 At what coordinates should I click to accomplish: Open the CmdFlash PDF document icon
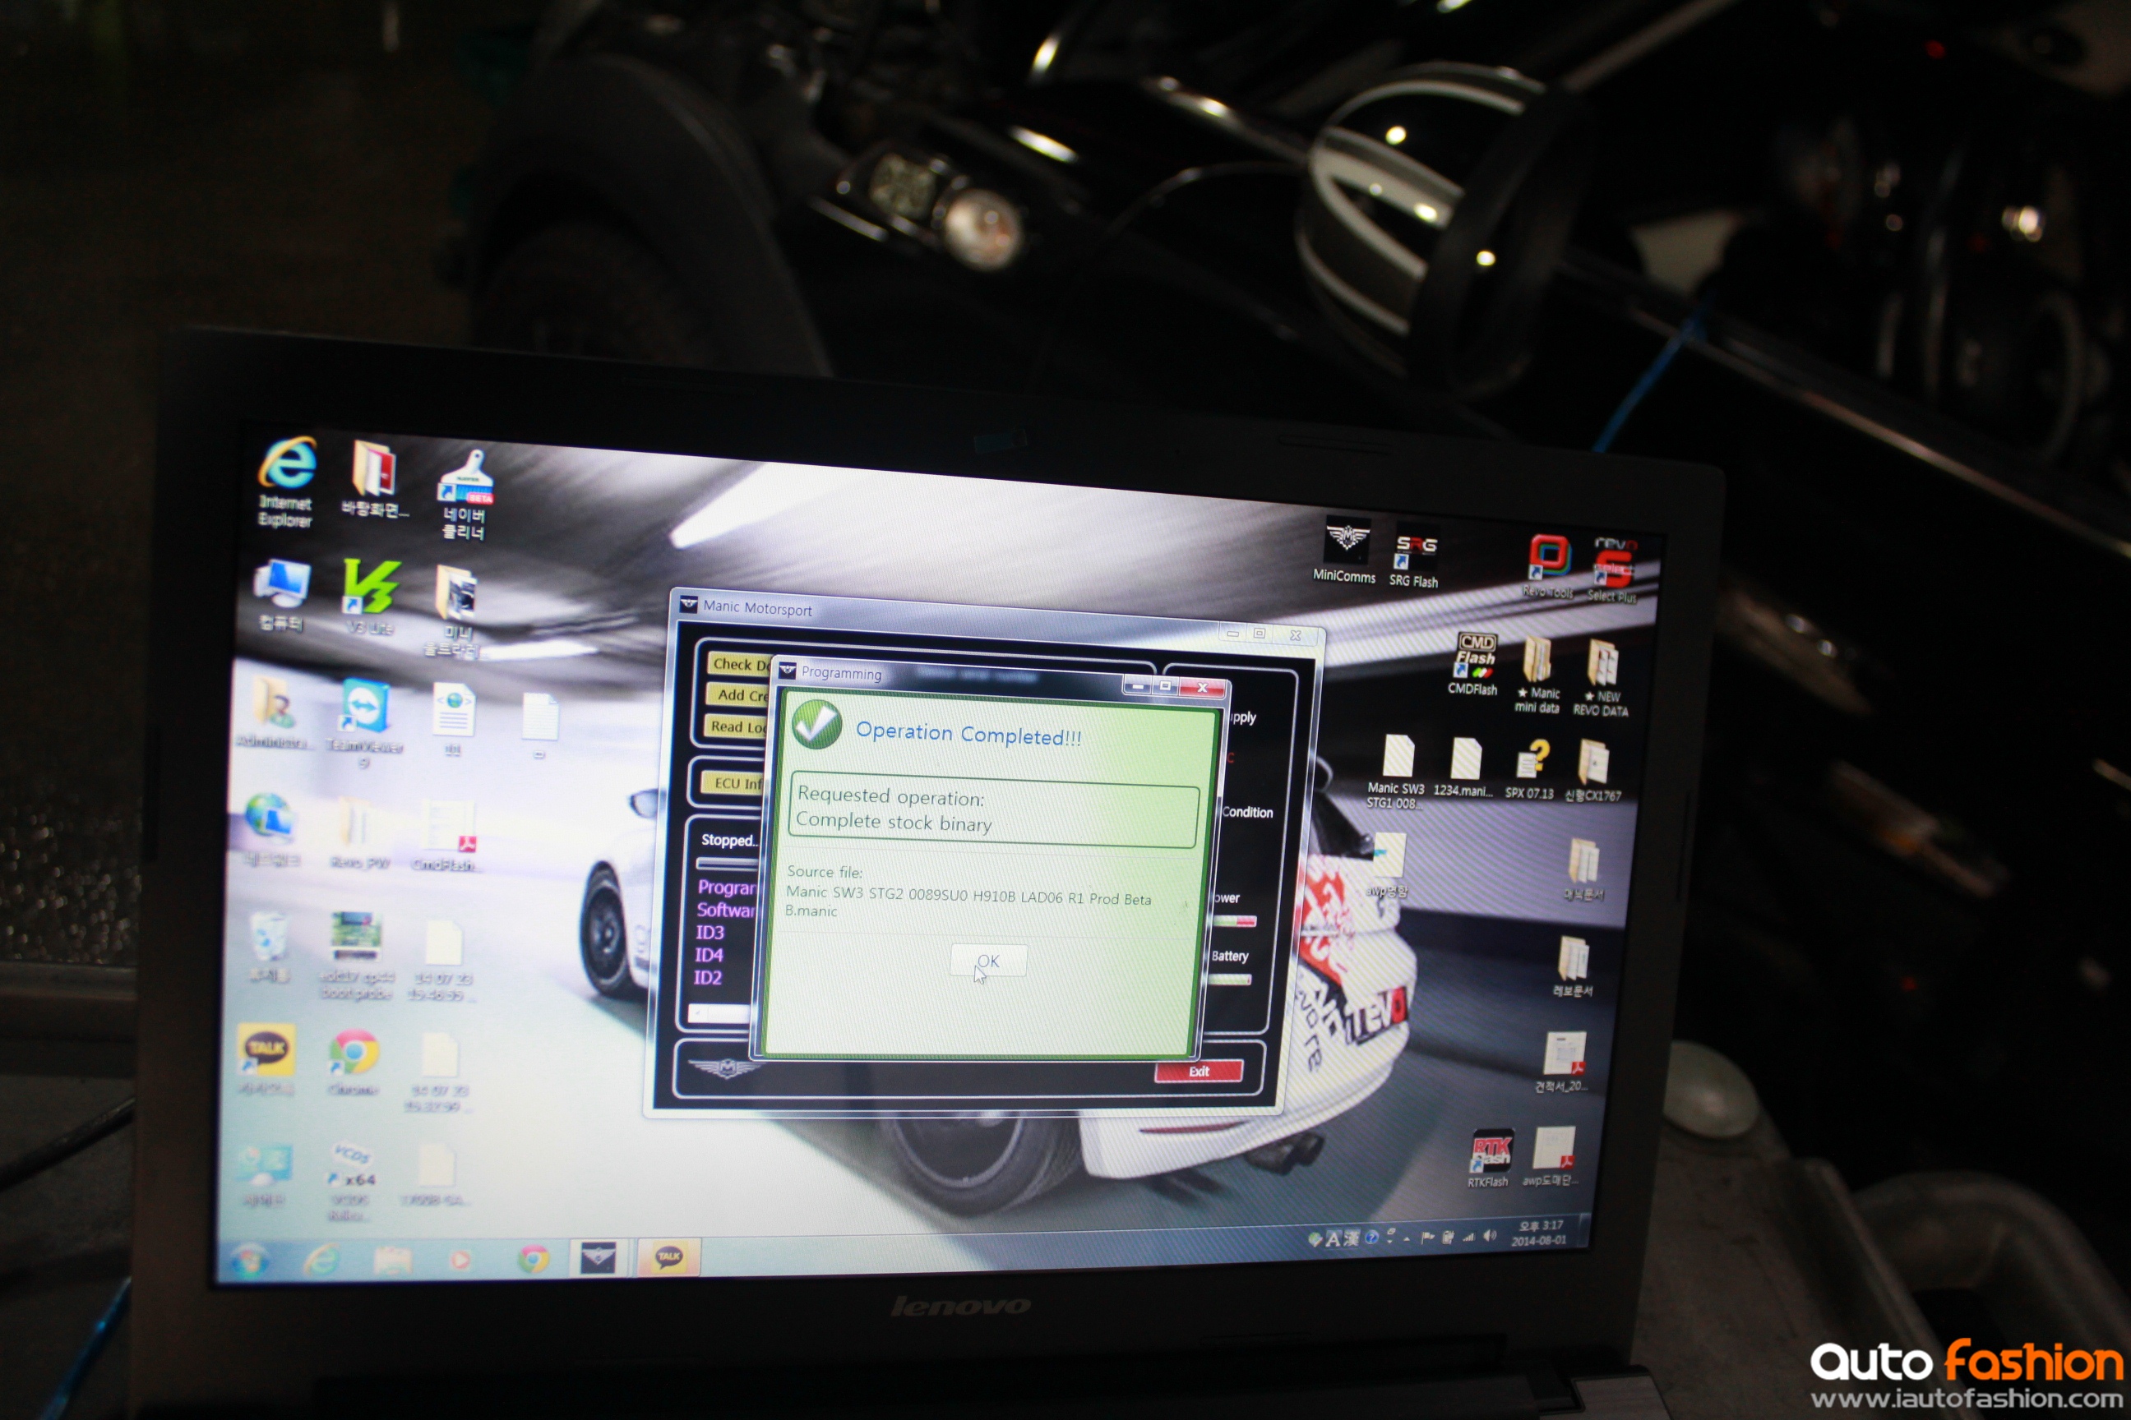click(x=447, y=837)
